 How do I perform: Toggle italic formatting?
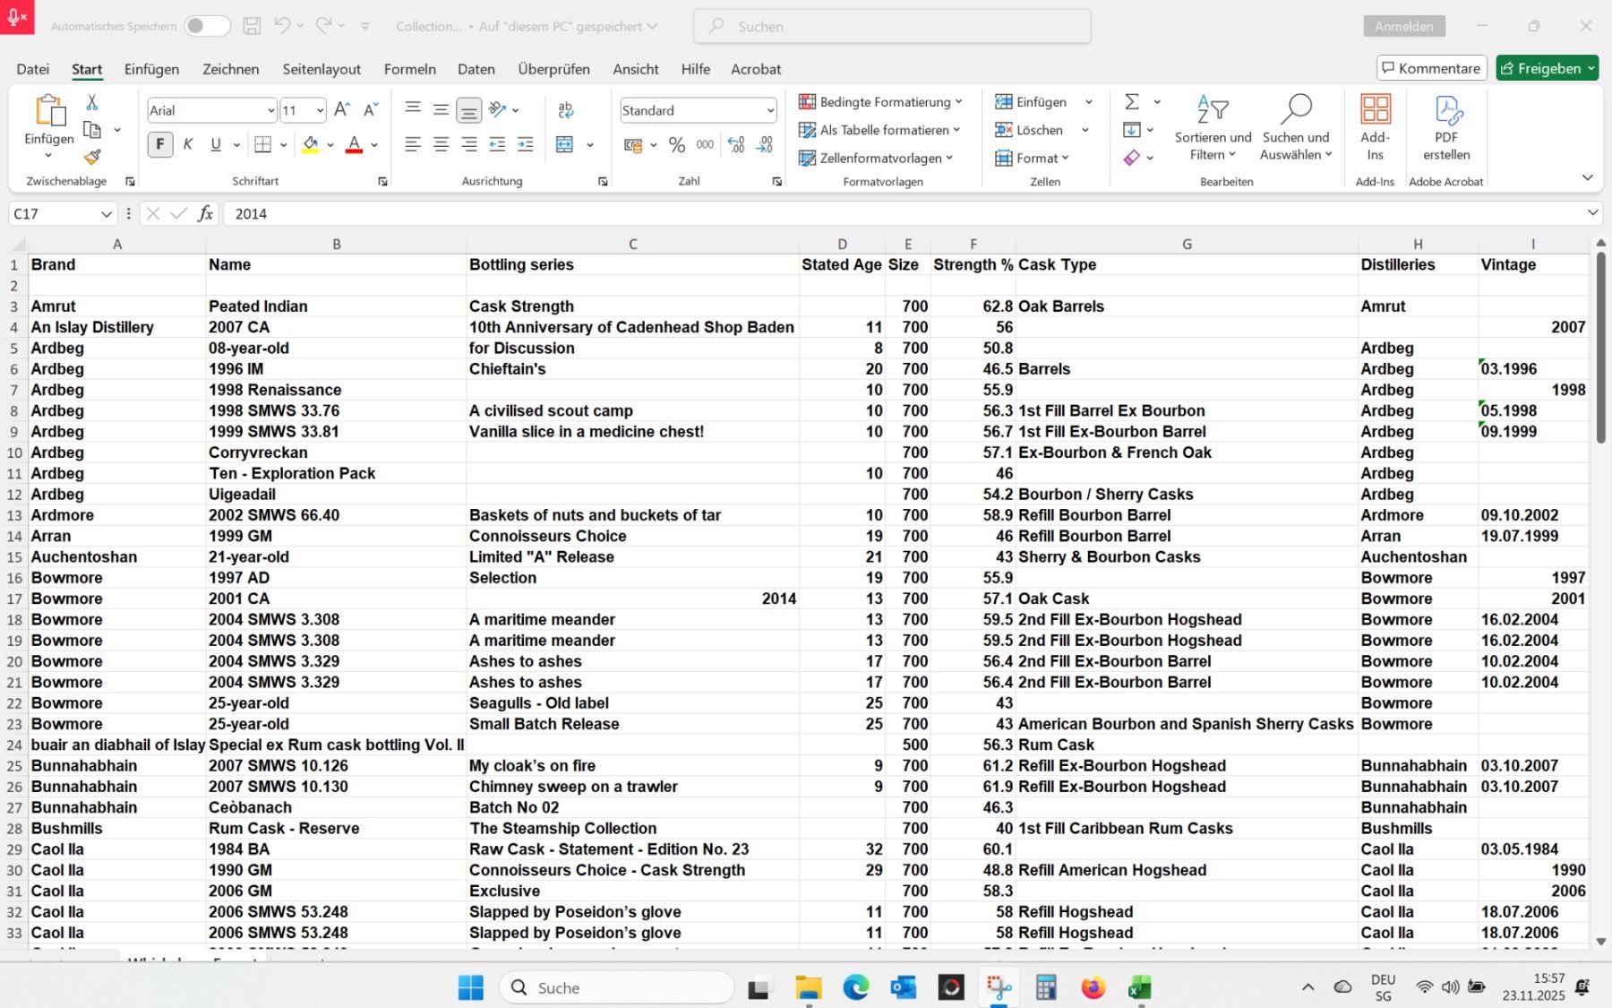(x=187, y=144)
